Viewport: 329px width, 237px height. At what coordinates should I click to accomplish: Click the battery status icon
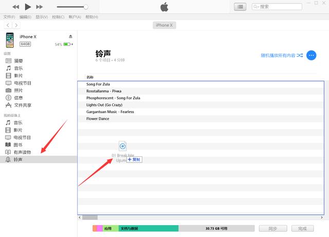[67, 44]
